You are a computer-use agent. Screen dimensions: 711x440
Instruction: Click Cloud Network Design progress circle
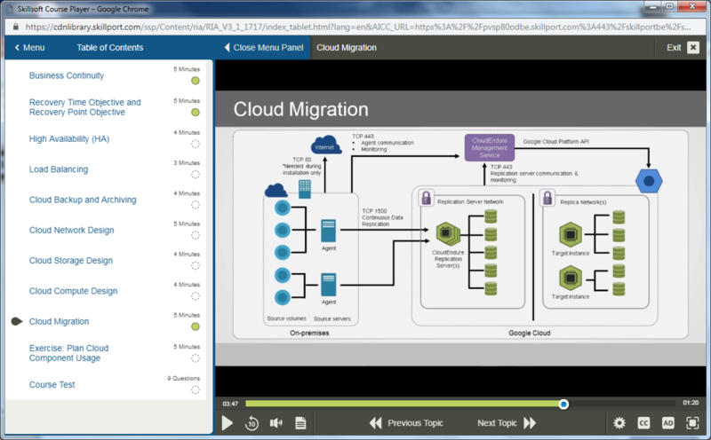(196, 235)
